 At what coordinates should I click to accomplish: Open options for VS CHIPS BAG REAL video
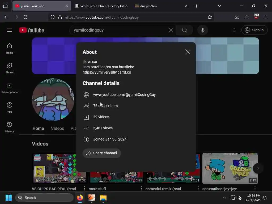[84, 189]
